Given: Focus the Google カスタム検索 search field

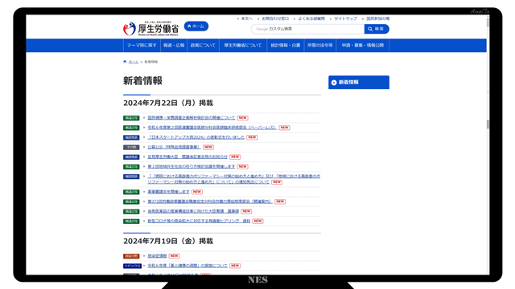Looking at the screenshot, I should click(x=307, y=29).
